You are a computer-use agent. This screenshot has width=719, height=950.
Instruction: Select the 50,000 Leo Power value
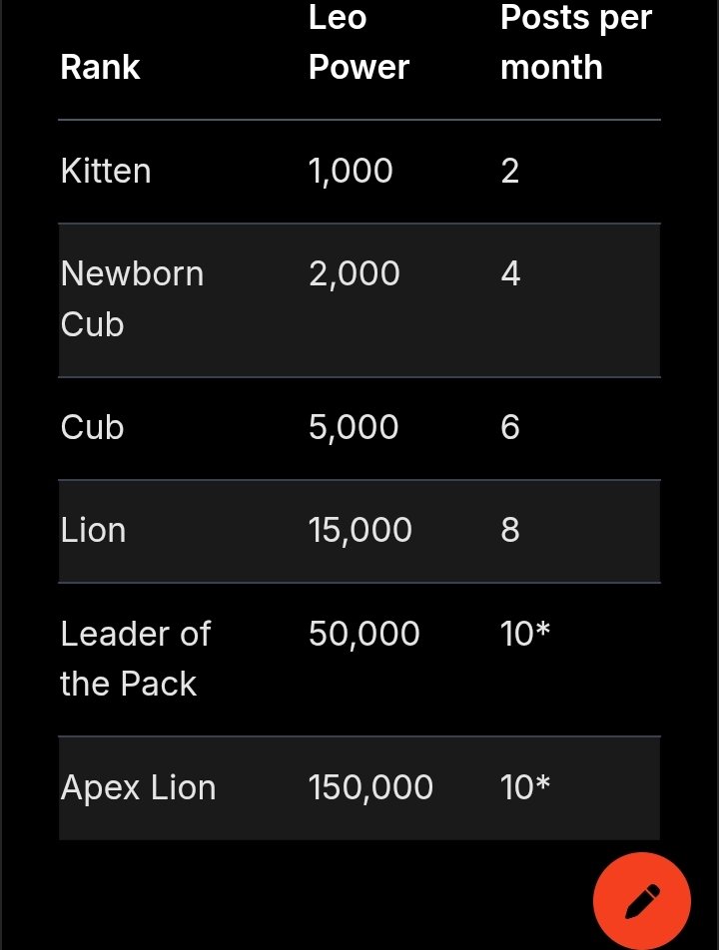(363, 634)
